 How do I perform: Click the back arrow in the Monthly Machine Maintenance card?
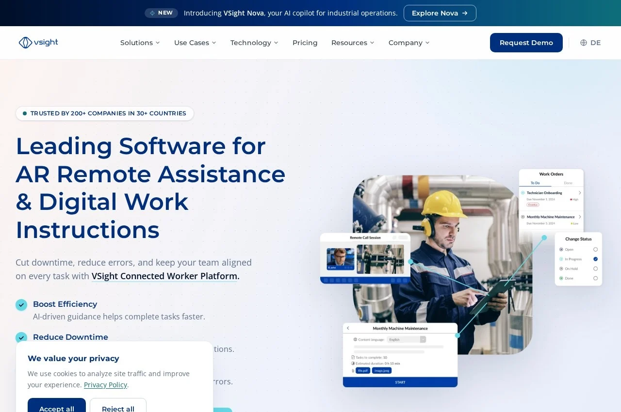tap(348, 328)
